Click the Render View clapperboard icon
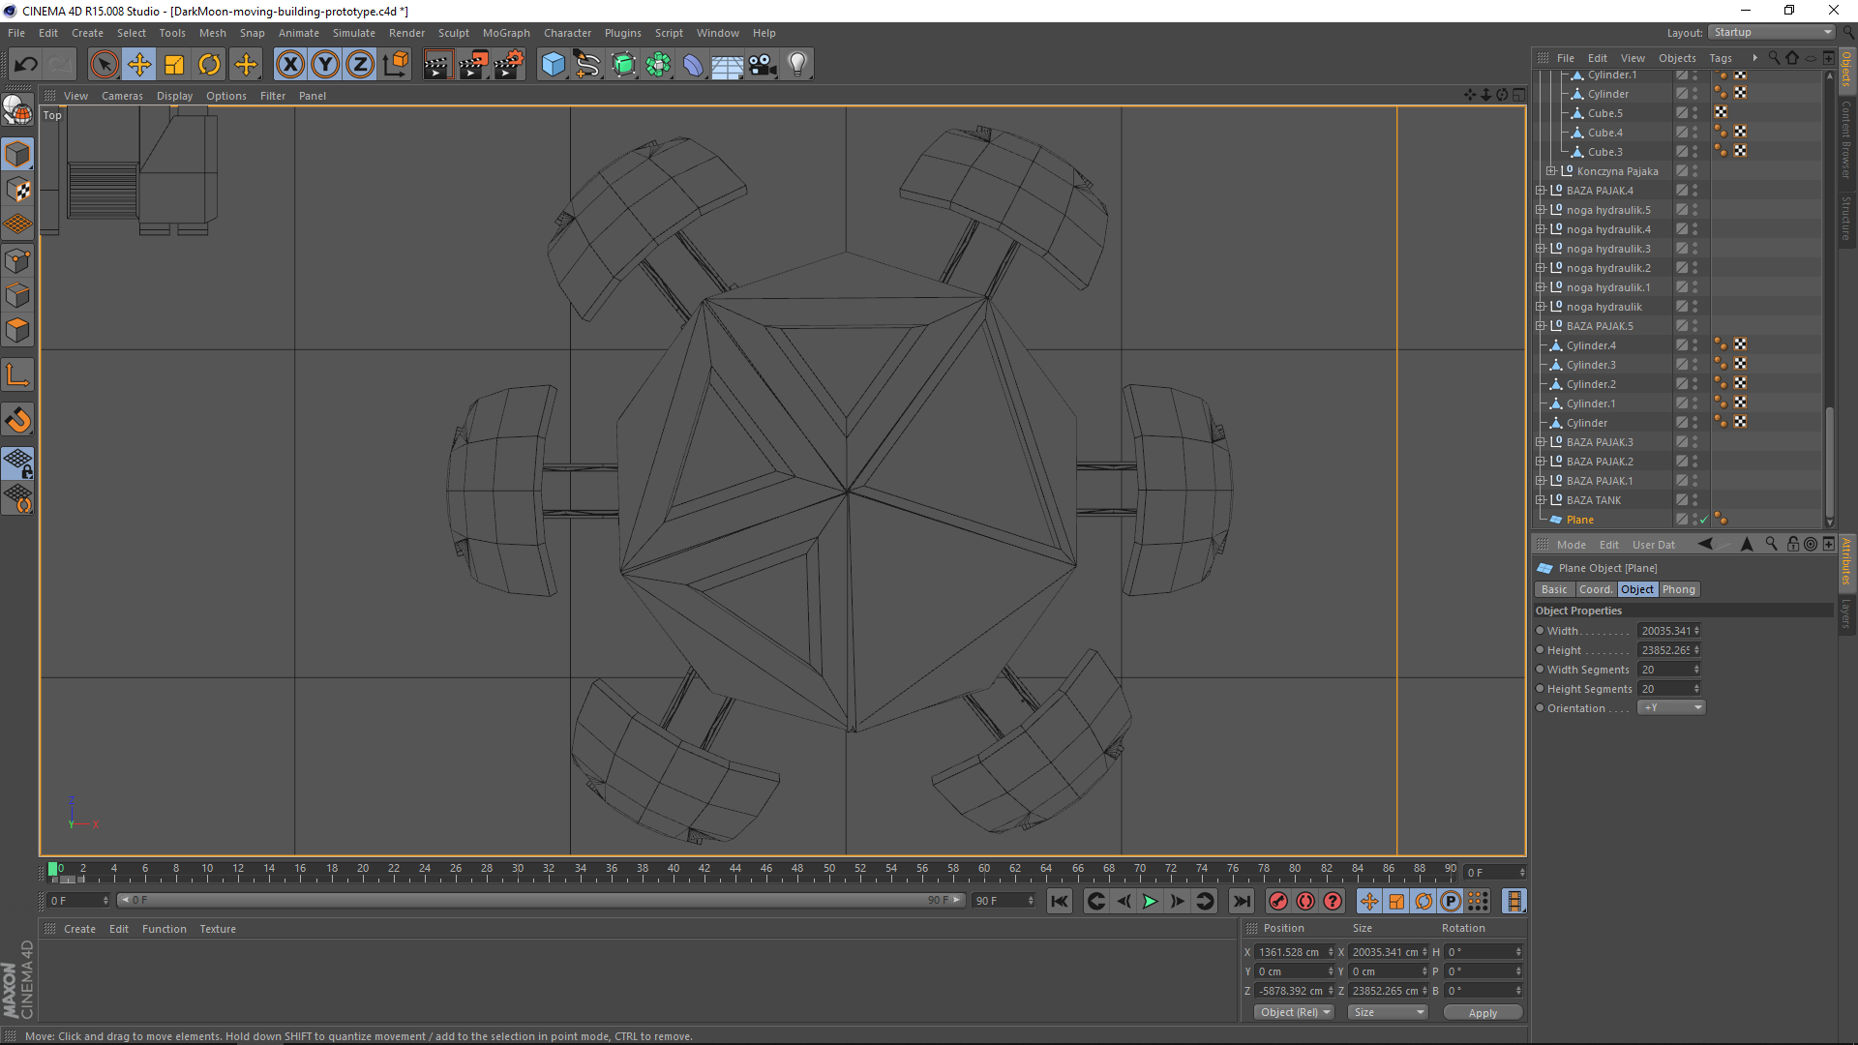This screenshot has width=1858, height=1045. 437,65
